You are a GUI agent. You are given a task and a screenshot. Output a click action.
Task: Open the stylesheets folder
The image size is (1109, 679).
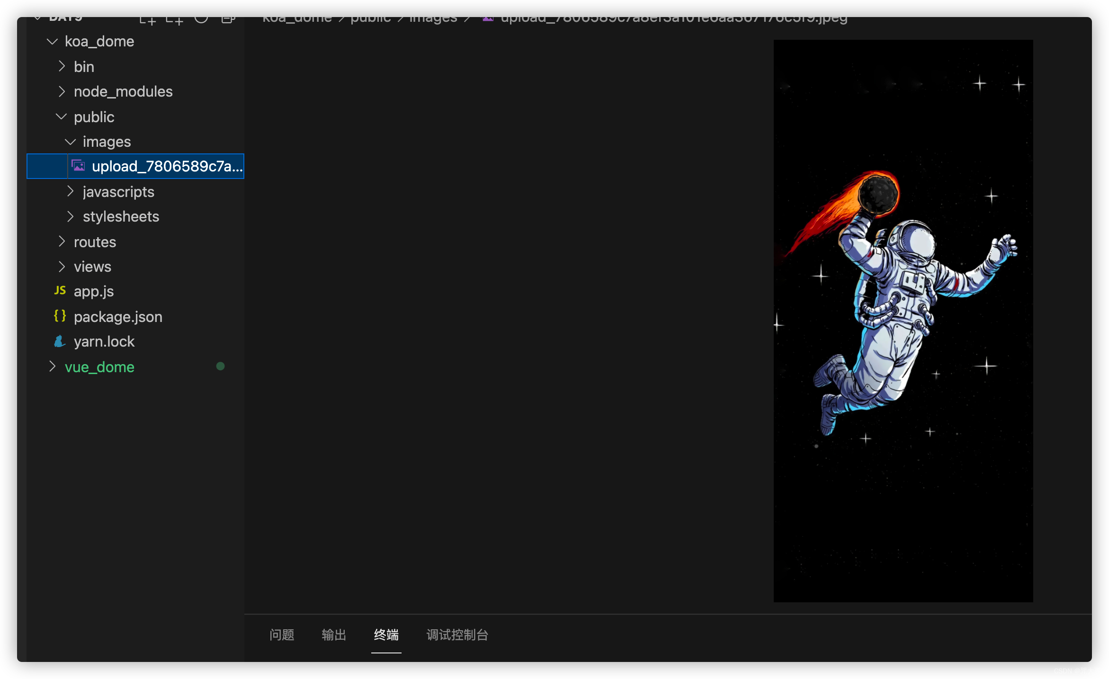point(121,216)
